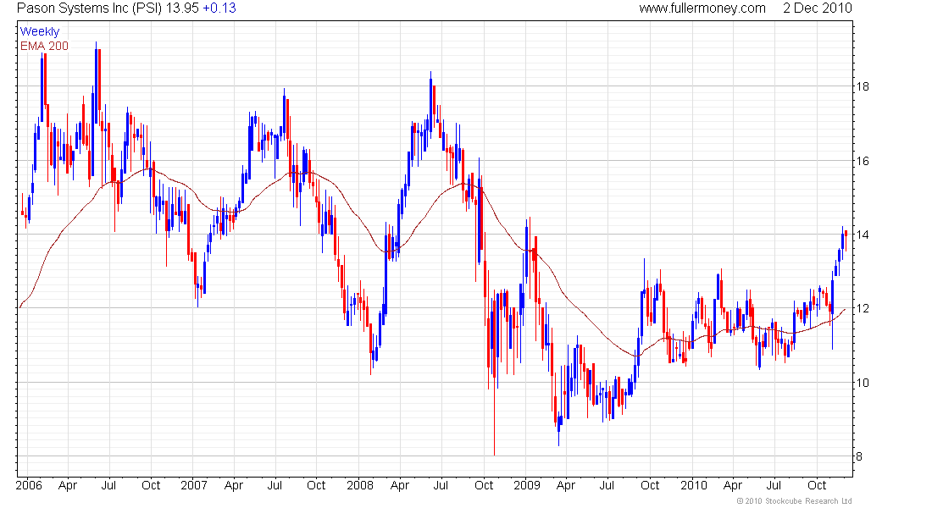
Task: Select the red 'EMA 200' legend label
Action: point(44,46)
